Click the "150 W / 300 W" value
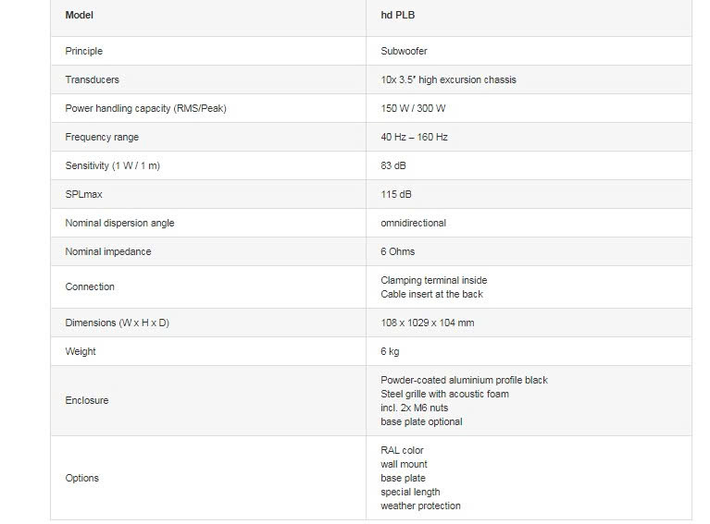The height and width of the screenshot is (524, 710). coord(415,108)
